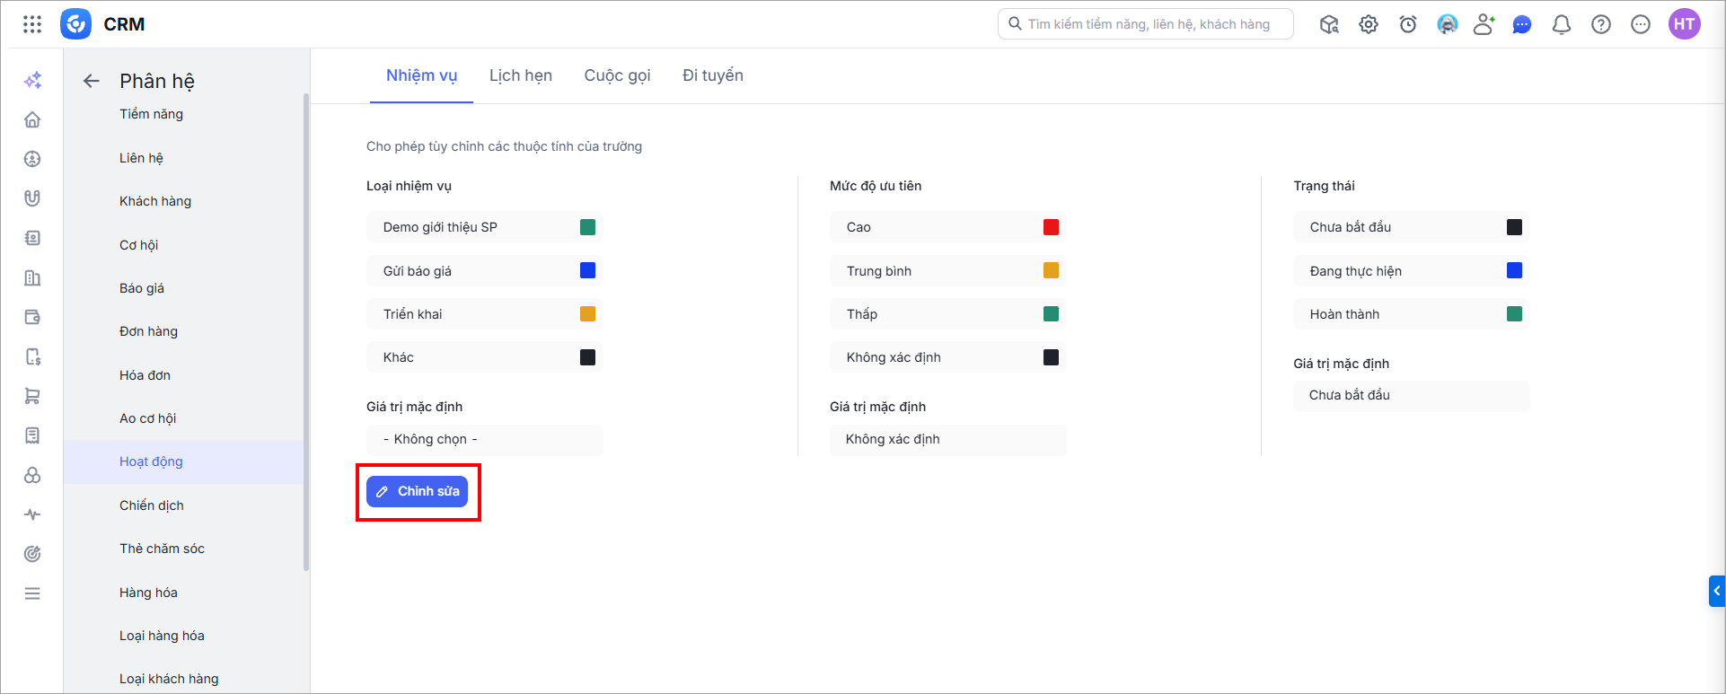Open the activity pulse sidebar icon
This screenshot has height=694, width=1726.
tap(32, 514)
